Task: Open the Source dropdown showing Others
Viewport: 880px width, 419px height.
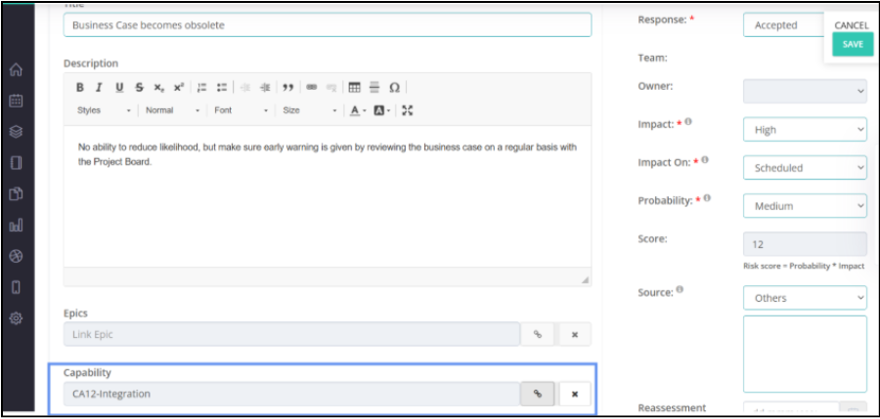Action: [x=805, y=298]
